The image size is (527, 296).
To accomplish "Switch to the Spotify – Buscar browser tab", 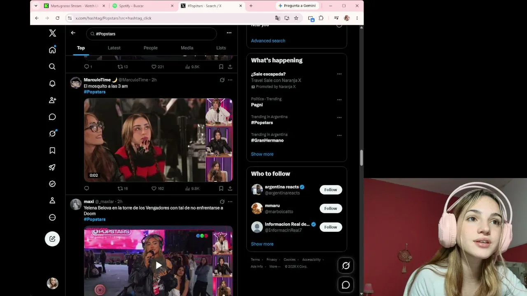I will pos(143,6).
